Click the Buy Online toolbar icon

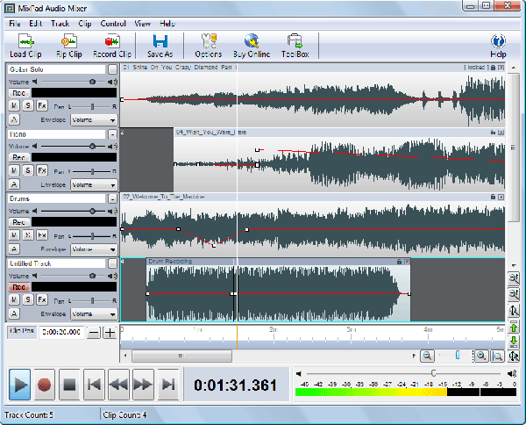[252, 40]
